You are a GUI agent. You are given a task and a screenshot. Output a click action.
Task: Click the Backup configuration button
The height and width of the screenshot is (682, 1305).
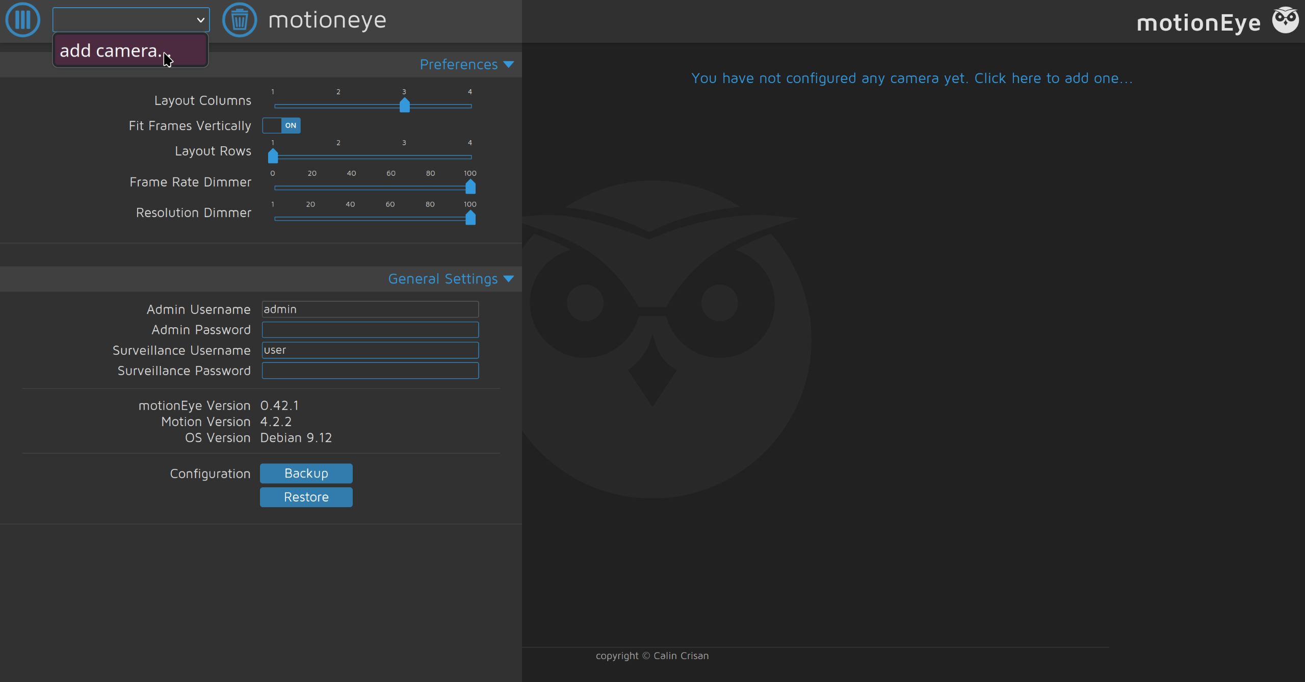306,473
